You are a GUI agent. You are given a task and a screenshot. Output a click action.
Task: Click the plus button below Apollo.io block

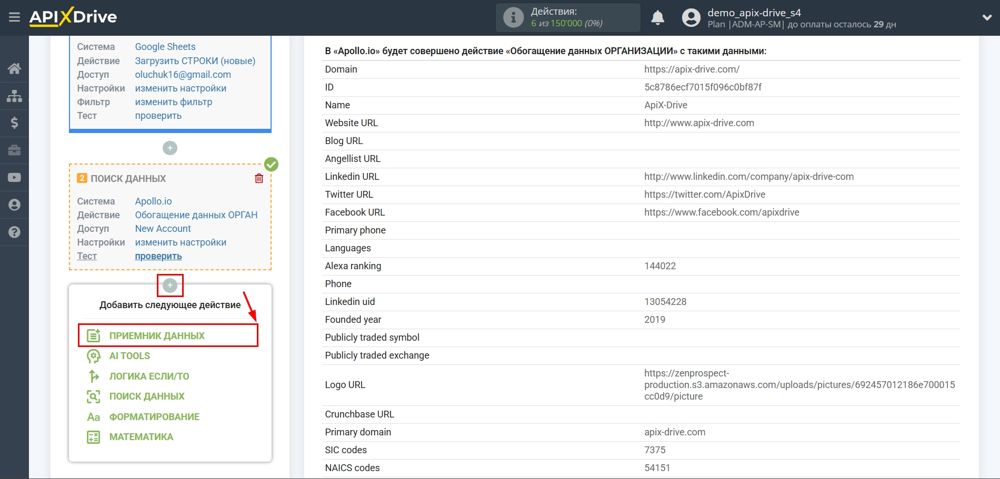pyautogui.click(x=170, y=286)
